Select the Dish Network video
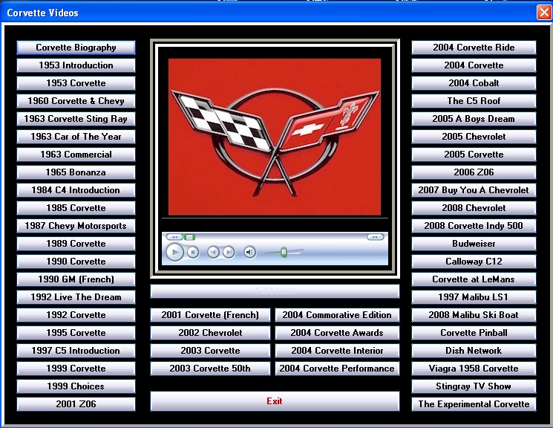 pos(474,351)
